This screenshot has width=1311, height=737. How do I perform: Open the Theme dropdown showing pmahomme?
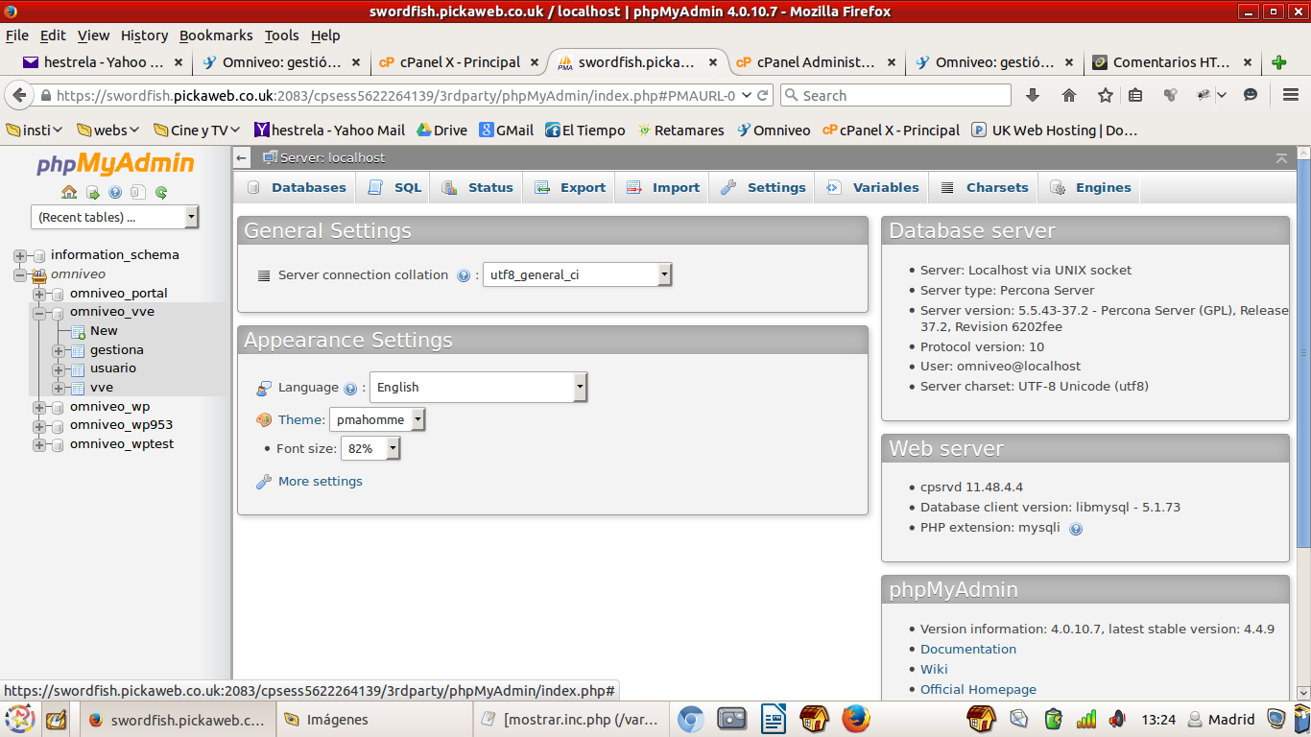[377, 419]
